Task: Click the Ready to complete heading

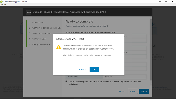Action: coord(79,22)
